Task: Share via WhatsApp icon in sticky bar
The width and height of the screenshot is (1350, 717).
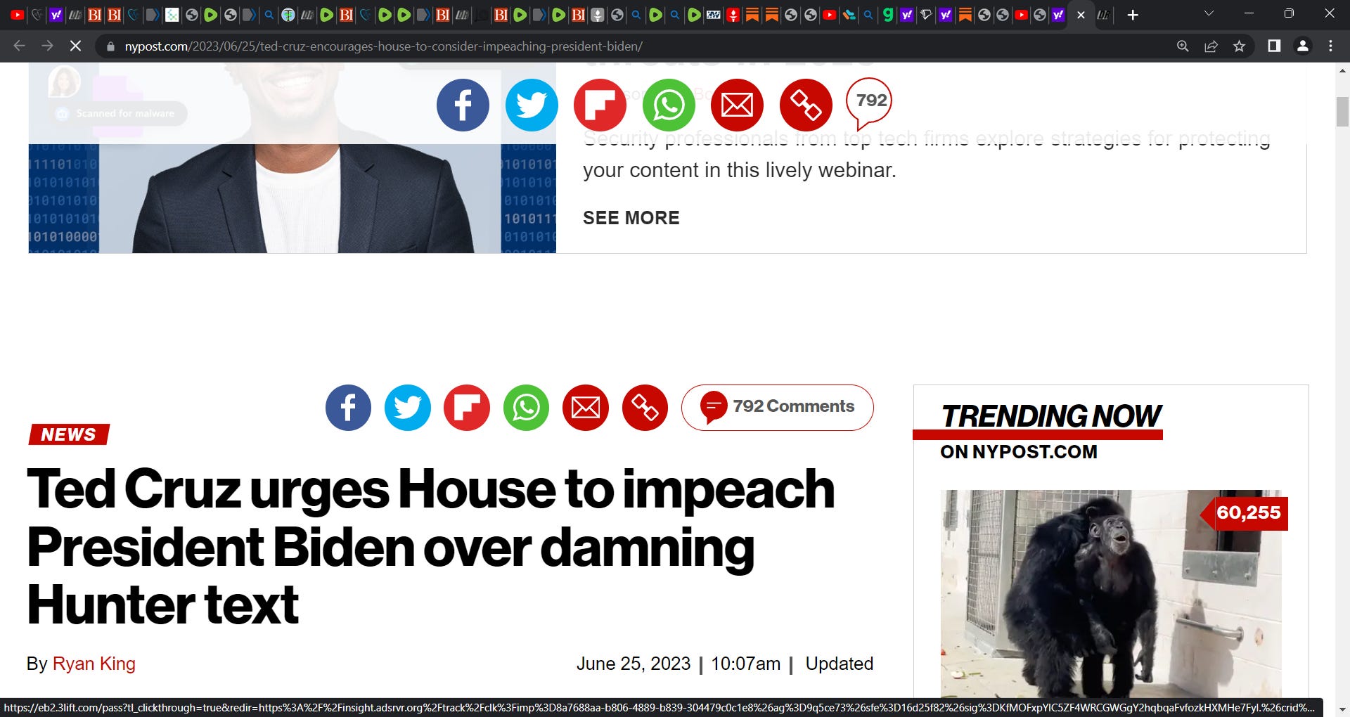Action: point(669,105)
